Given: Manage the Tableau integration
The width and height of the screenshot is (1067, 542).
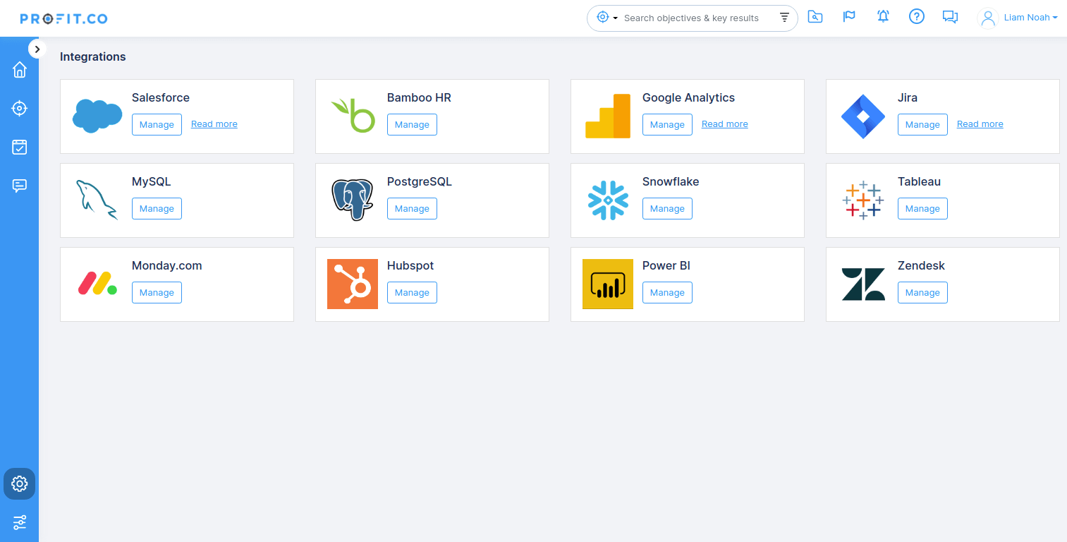Looking at the screenshot, I should click(x=922, y=208).
